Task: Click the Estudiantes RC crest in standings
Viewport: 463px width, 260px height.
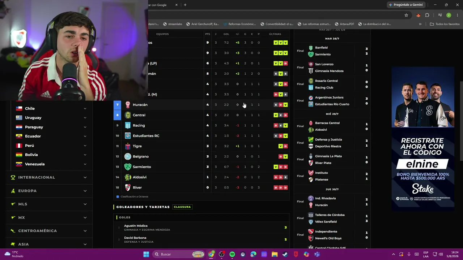Action: coord(128,136)
